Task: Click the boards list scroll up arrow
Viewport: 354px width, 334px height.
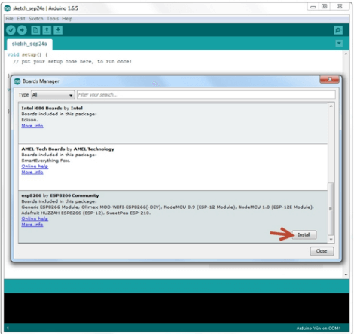Action: pos(331,106)
